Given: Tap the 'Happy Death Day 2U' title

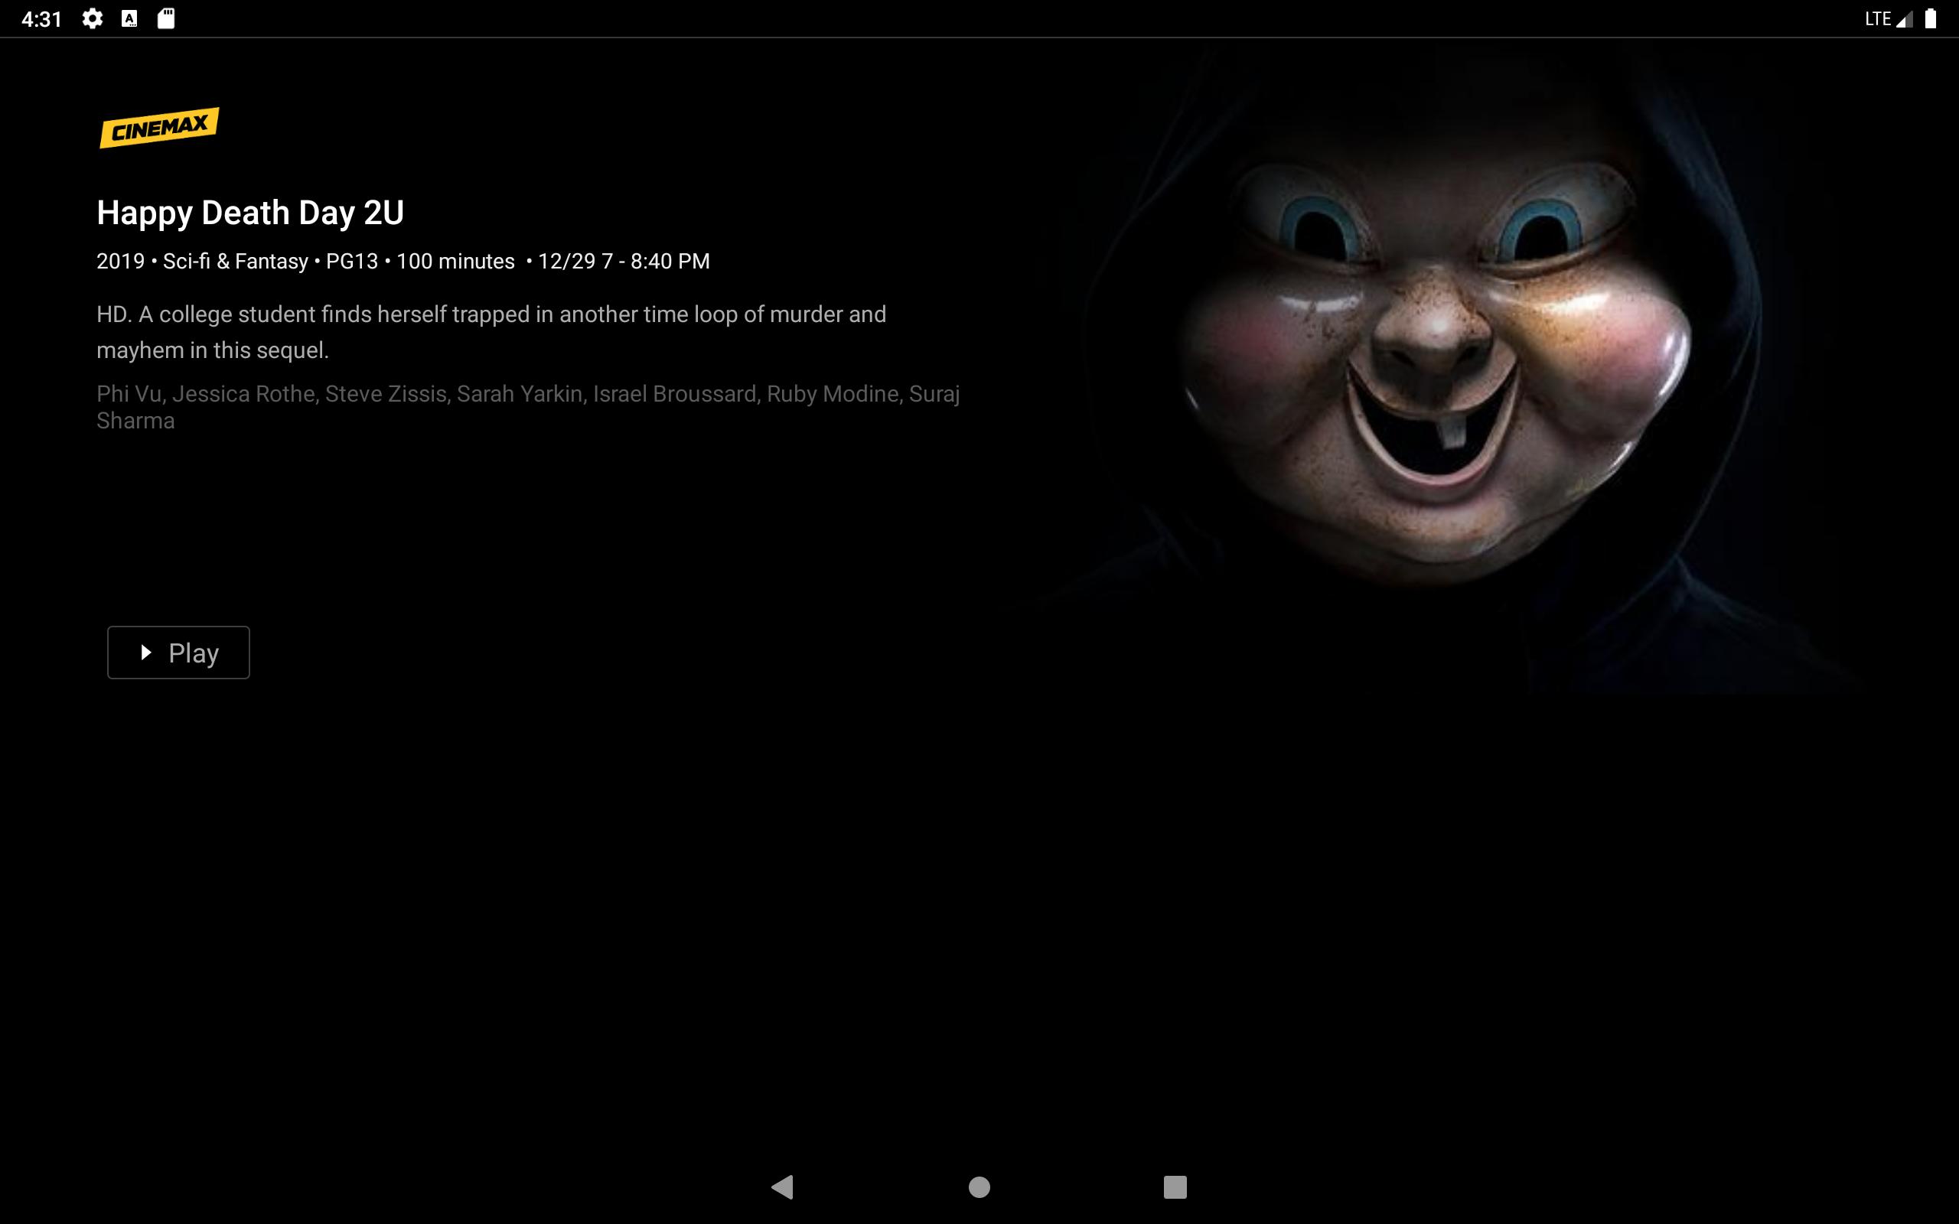Looking at the screenshot, I should (x=250, y=213).
